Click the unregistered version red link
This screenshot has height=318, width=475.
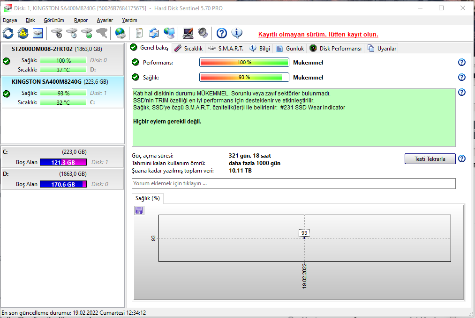[318, 35]
